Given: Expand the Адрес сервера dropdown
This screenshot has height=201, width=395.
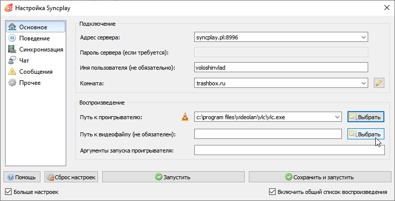Looking at the screenshot, I should pyautogui.click(x=363, y=37).
